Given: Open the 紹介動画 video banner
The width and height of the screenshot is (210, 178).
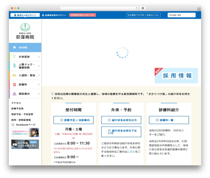Looking at the screenshot, I should pos(25,144).
